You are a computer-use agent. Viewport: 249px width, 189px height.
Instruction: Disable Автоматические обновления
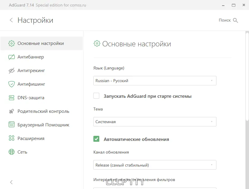96,139
